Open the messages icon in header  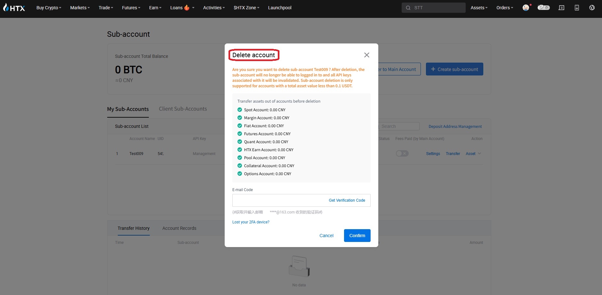[561, 8]
